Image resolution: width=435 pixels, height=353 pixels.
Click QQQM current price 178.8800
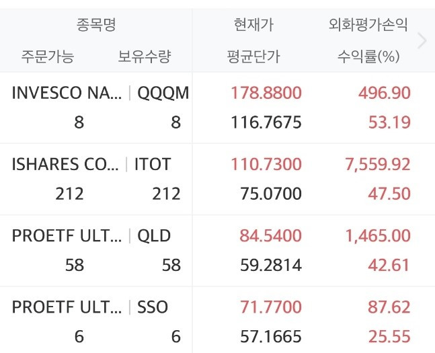[266, 93]
